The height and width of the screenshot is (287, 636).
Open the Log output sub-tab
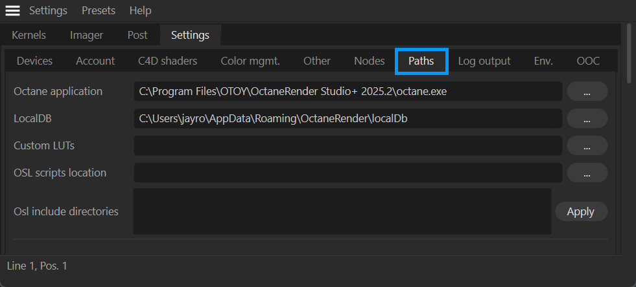[x=484, y=61]
